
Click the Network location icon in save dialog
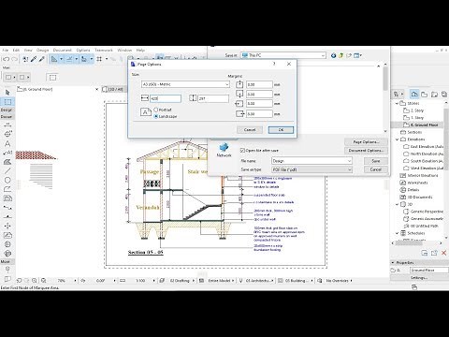(224, 150)
